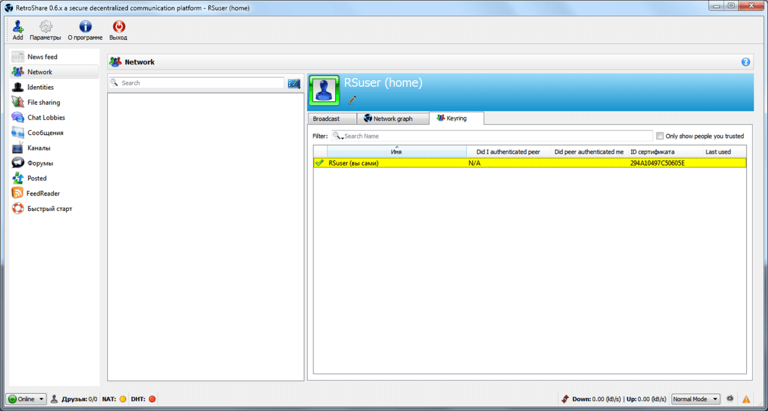This screenshot has width=768, height=411.
Task: Click the Add friend toolbar icon
Action: [x=18, y=27]
